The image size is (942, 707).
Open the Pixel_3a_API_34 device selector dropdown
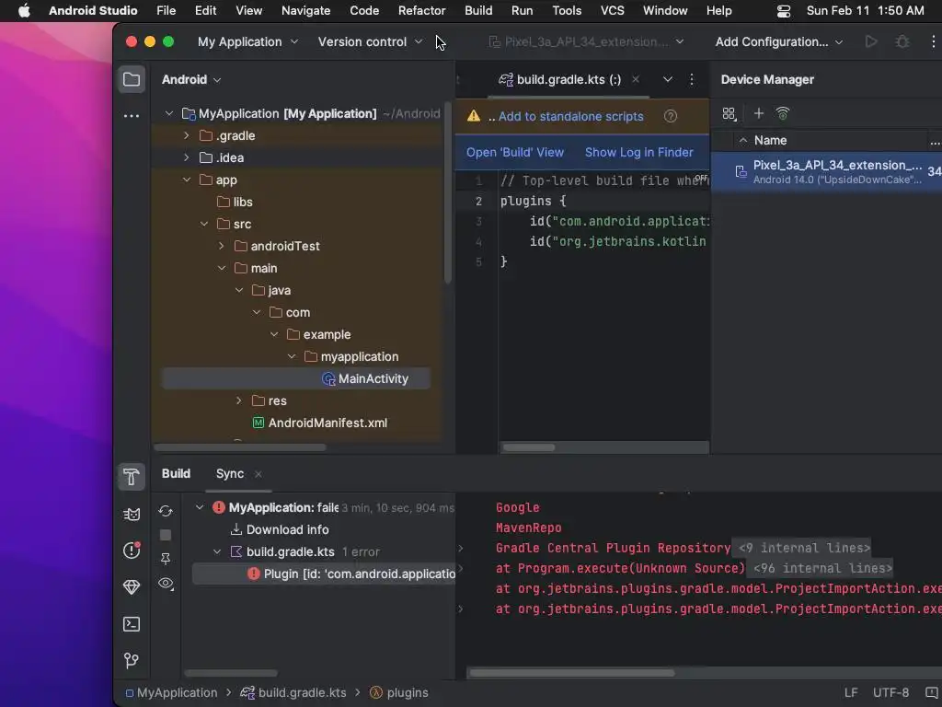click(x=586, y=41)
